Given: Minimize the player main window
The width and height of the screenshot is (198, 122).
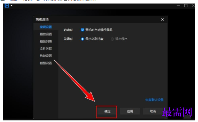Looking at the screenshot, I should pos(178,5).
